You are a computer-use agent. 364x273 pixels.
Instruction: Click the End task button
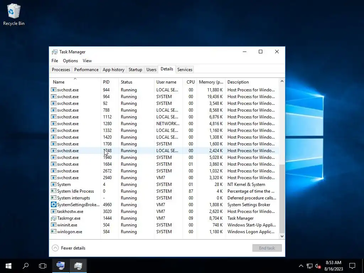click(x=267, y=248)
